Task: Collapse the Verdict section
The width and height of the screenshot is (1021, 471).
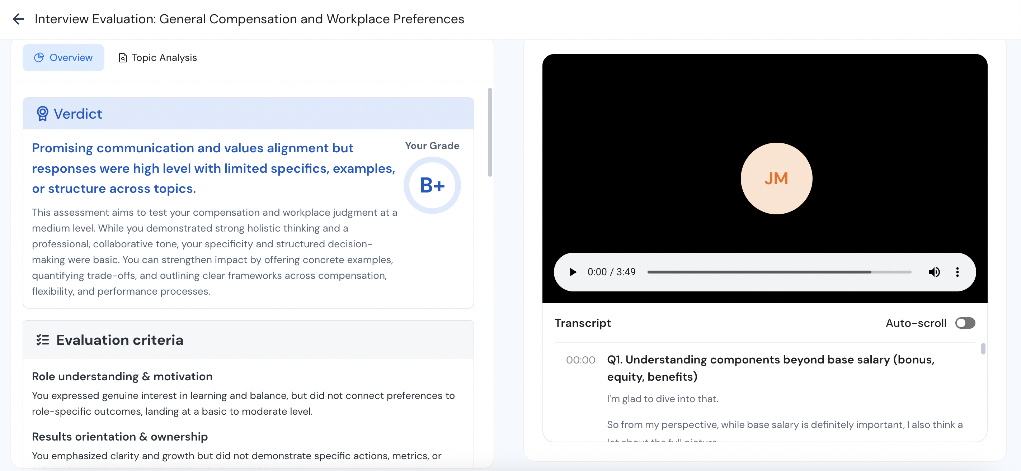Action: (x=78, y=114)
